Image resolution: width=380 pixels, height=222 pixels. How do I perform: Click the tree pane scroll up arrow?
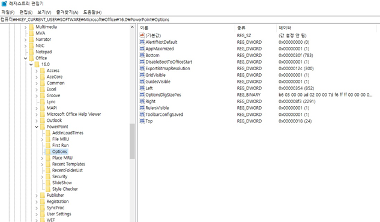point(132,27)
